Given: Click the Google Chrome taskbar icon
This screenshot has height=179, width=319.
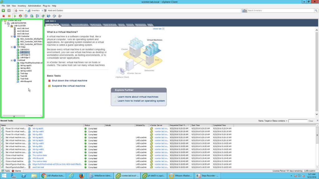Looking at the screenshot, I should click(44, 176).
